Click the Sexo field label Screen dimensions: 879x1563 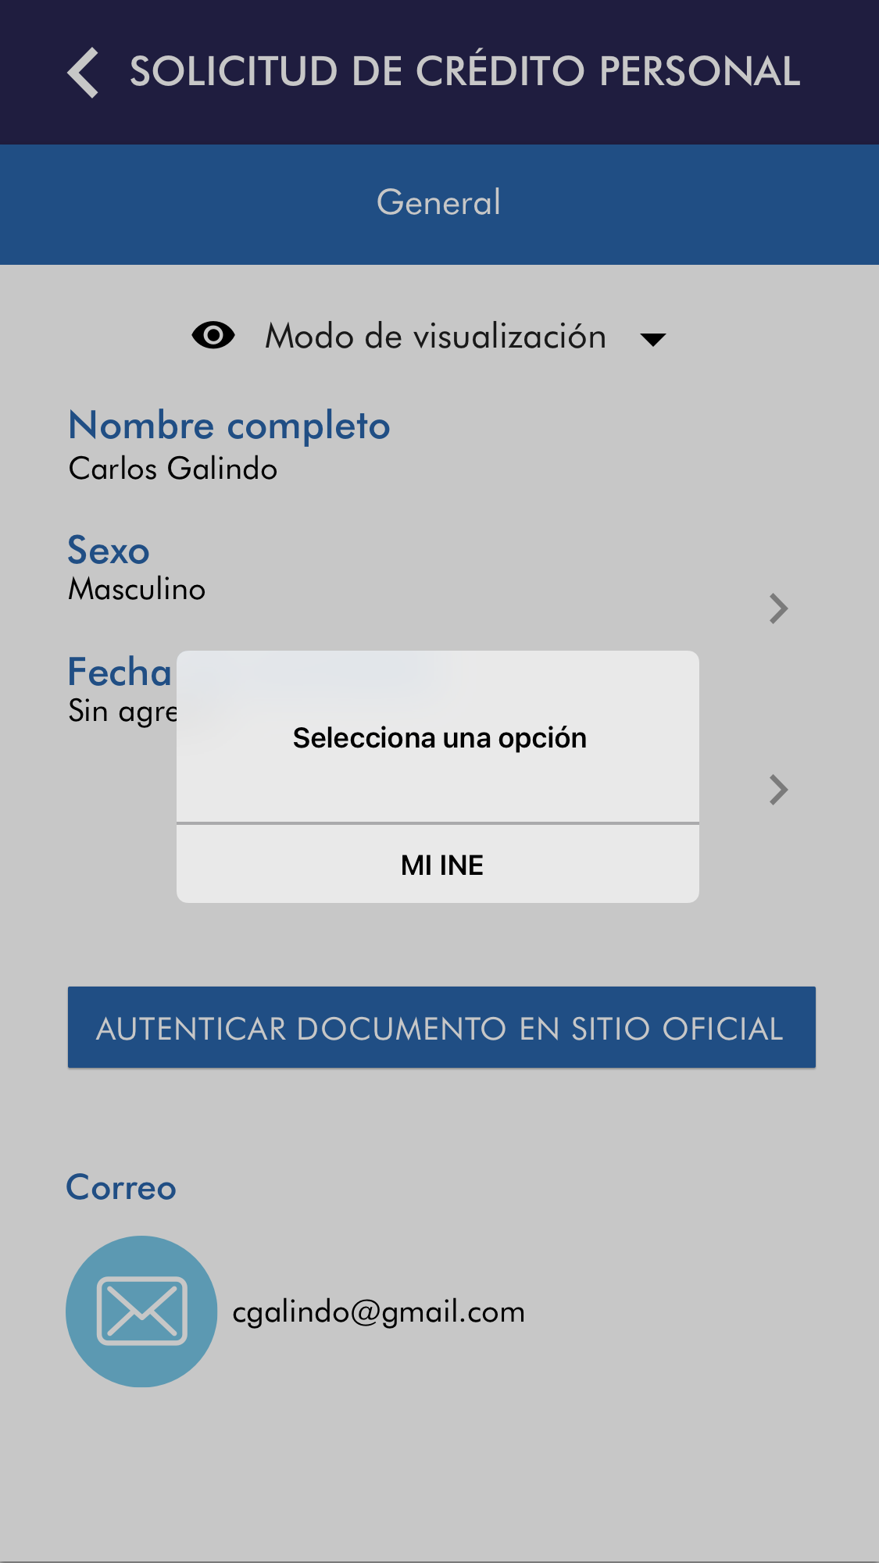pyautogui.click(x=108, y=551)
